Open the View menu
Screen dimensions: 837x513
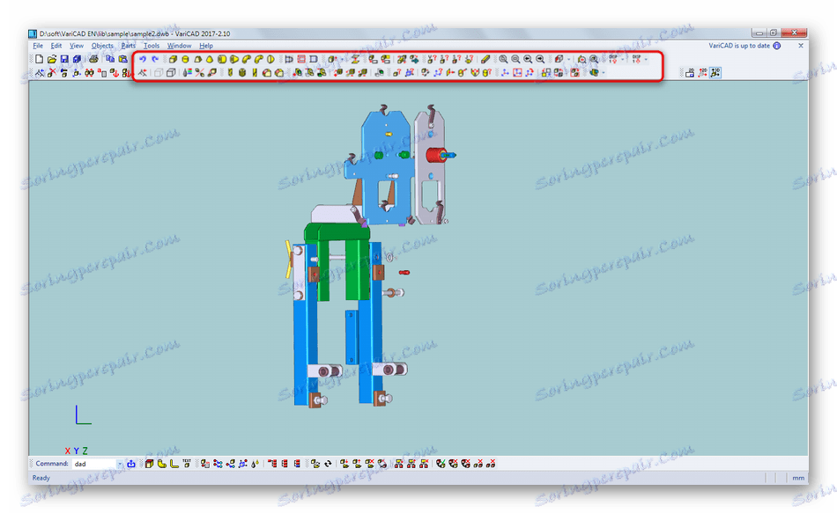pyautogui.click(x=77, y=46)
